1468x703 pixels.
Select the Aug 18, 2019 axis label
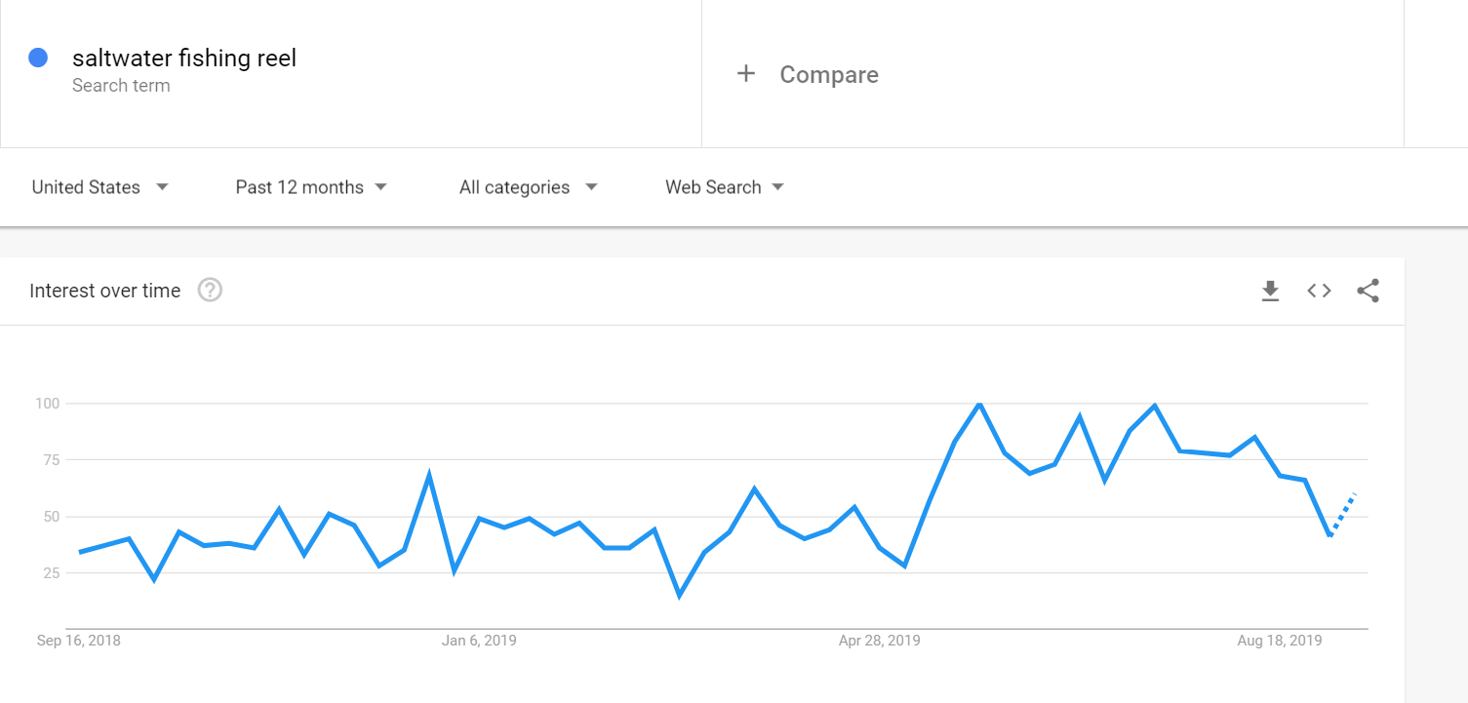coord(1279,641)
